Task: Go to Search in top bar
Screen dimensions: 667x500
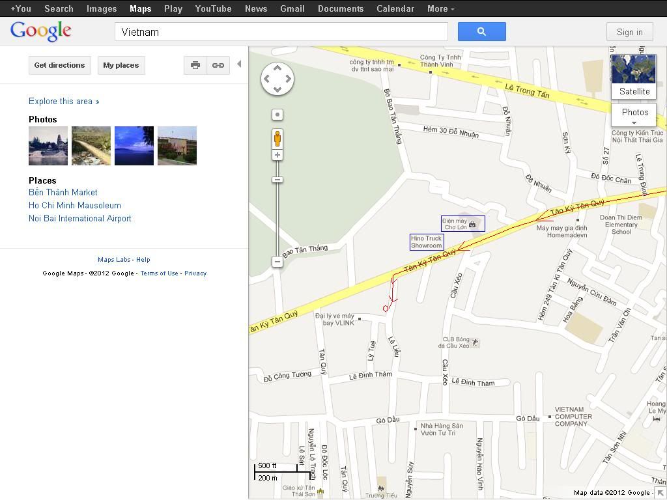Action: [59, 8]
